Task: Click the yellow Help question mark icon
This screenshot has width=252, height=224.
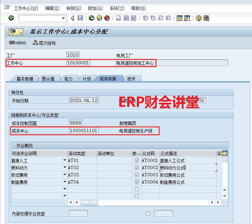Action: 198,18
